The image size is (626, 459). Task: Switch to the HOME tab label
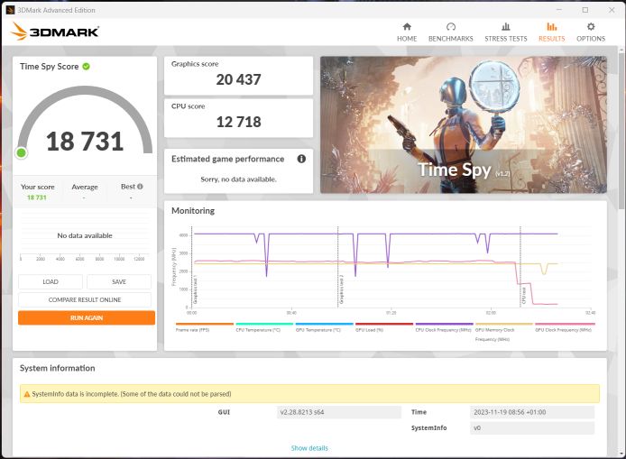click(407, 39)
